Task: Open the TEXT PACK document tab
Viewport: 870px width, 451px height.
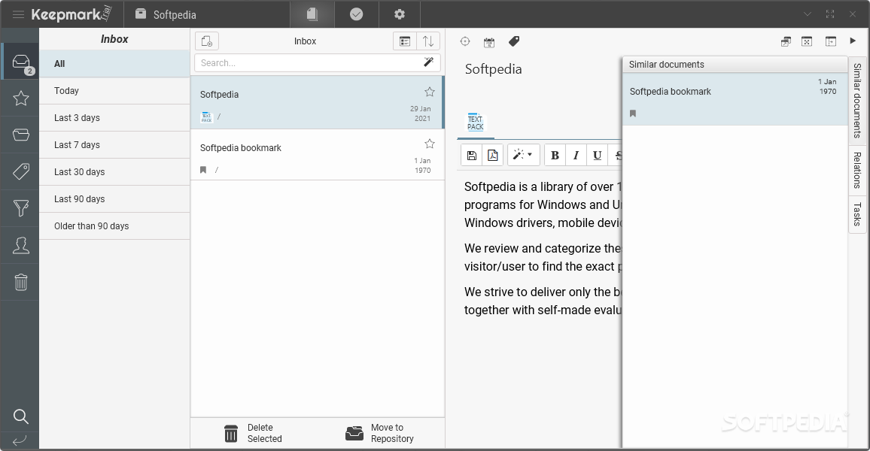Action: tap(475, 123)
